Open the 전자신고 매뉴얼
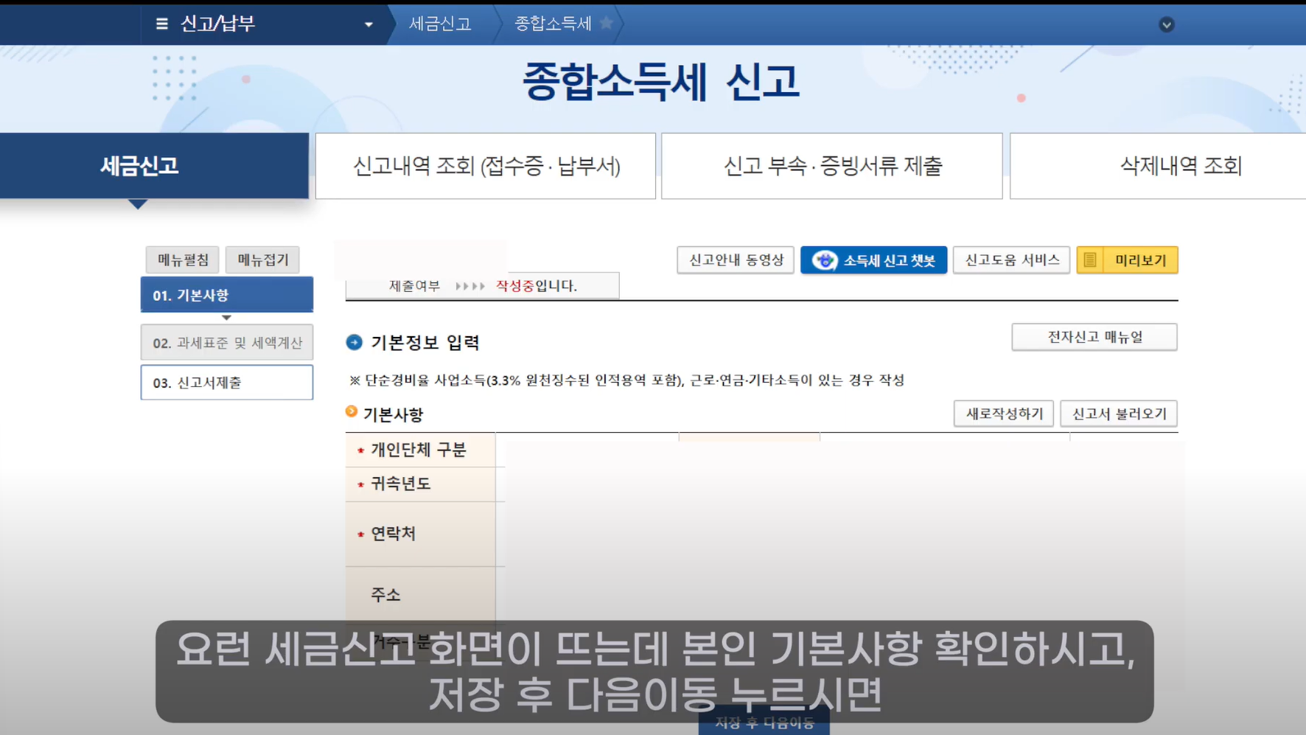Viewport: 1306px width, 735px height. 1094,337
